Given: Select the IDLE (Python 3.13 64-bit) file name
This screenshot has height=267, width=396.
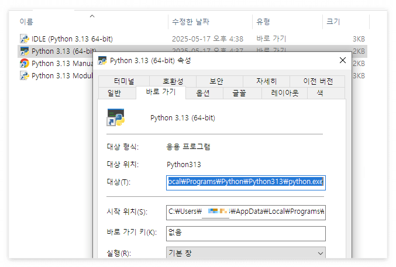Looking at the screenshot, I should [x=72, y=39].
